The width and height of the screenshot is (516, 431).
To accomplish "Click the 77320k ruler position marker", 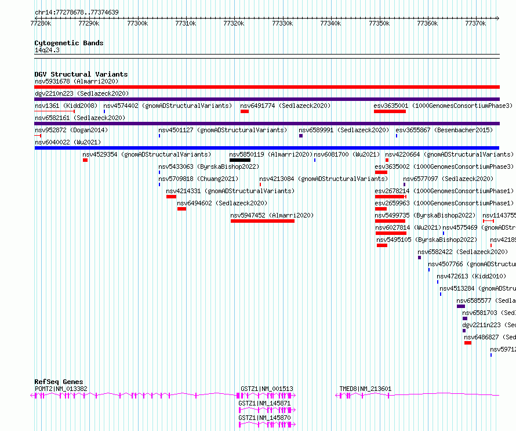I will tap(234, 23).
